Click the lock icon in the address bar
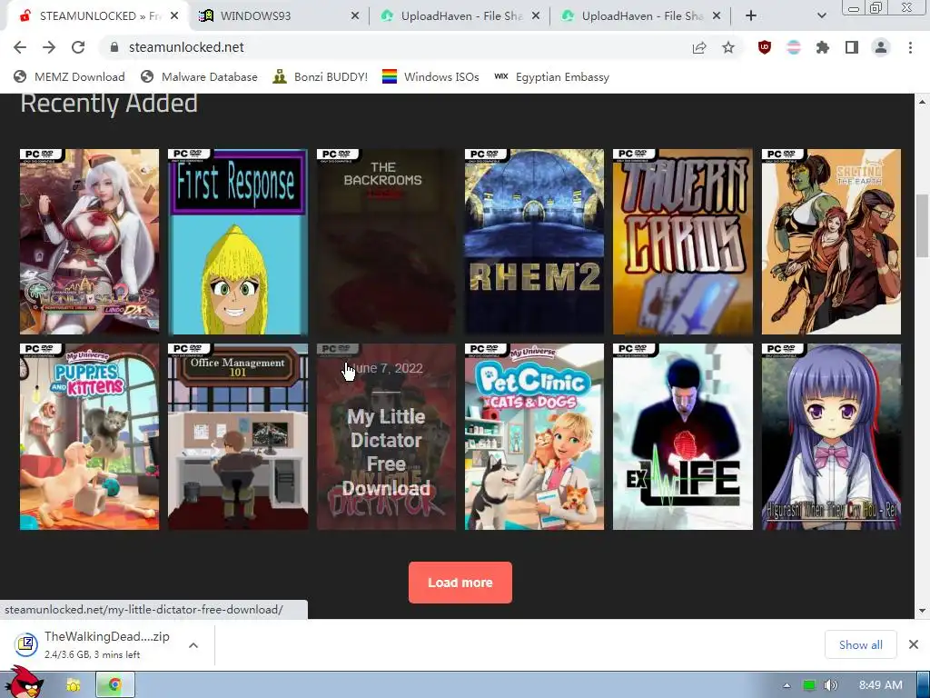This screenshot has width=930, height=698. pos(114,47)
